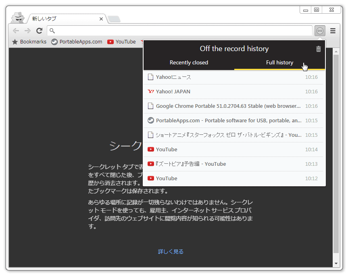Click into the address bar field
Image resolution: width=348 pixels, height=276 pixels.
tap(179, 31)
